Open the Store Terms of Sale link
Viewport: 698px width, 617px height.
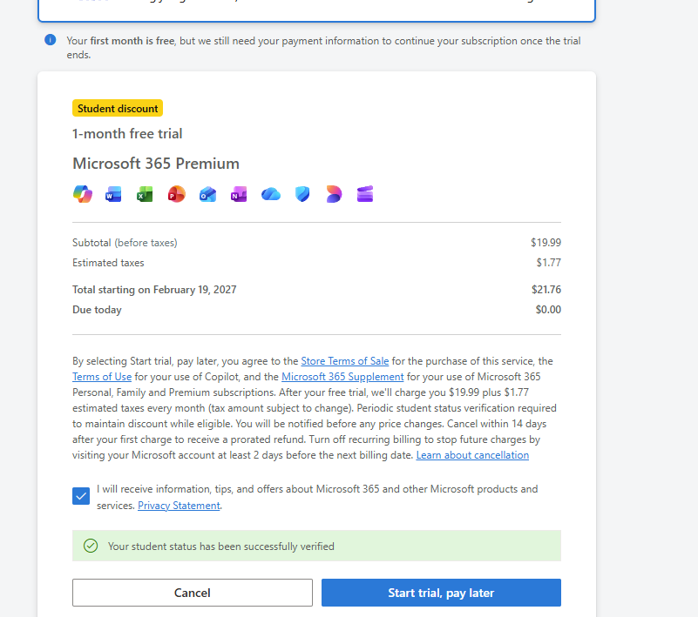346,361
